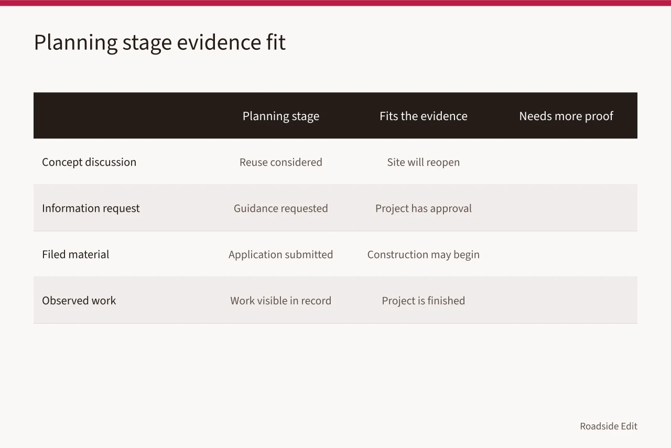Viewport: 671px width, 448px height.
Task: Click the 'Project has approval' cell
Action: [424, 208]
